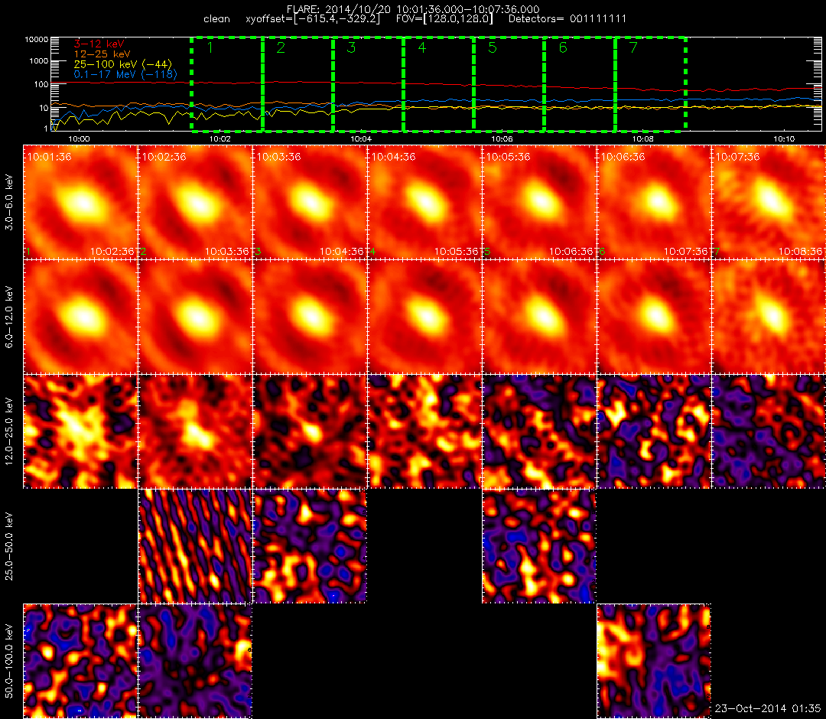Click the xyoffset=[-615.4,-329.2] text
The height and width of the screenshot is (719, 826).
[x=313, y=19]
